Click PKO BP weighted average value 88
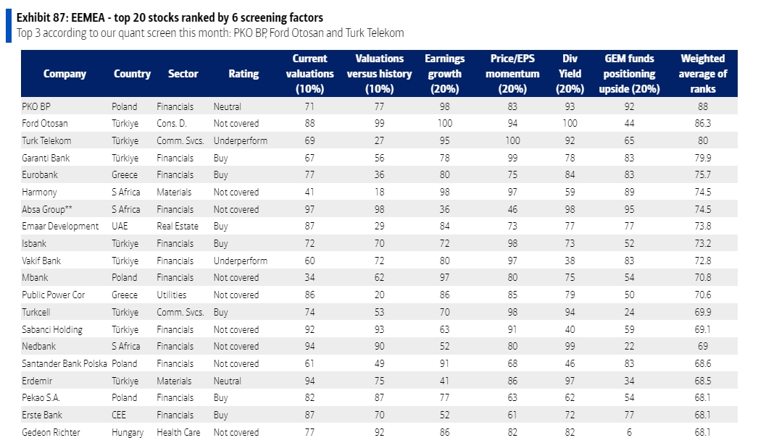758x448 pixels. pos(702,106)
